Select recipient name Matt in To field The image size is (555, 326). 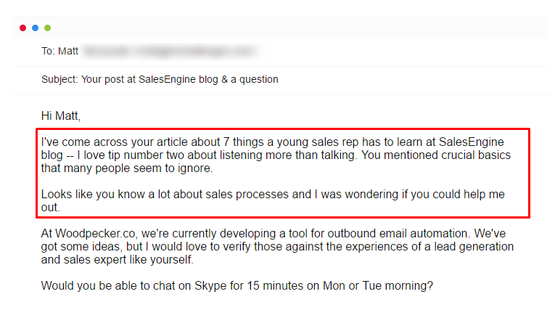pos(68,51)
